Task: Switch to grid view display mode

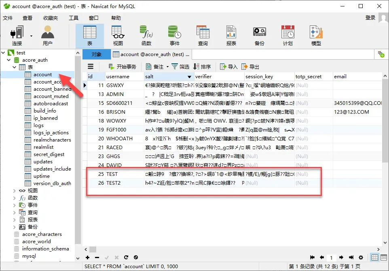Action: pos(374,257)
